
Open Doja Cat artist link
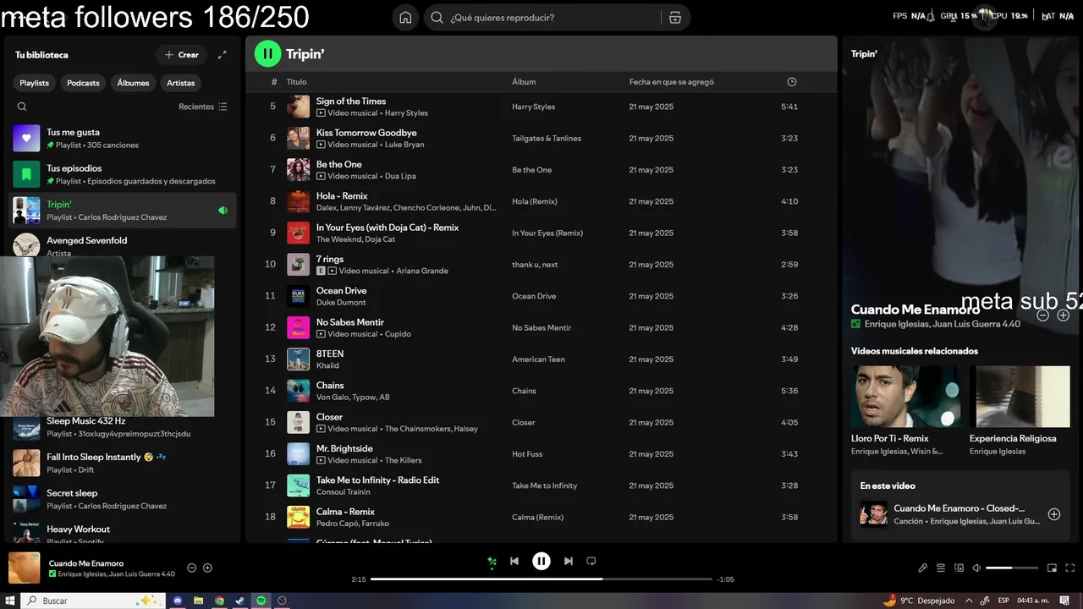tap(380, 239)
